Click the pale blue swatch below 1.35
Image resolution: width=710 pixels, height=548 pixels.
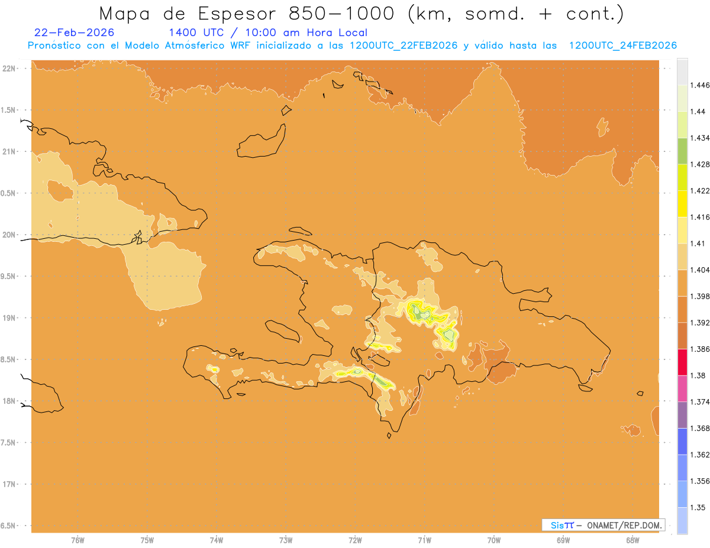682,520
